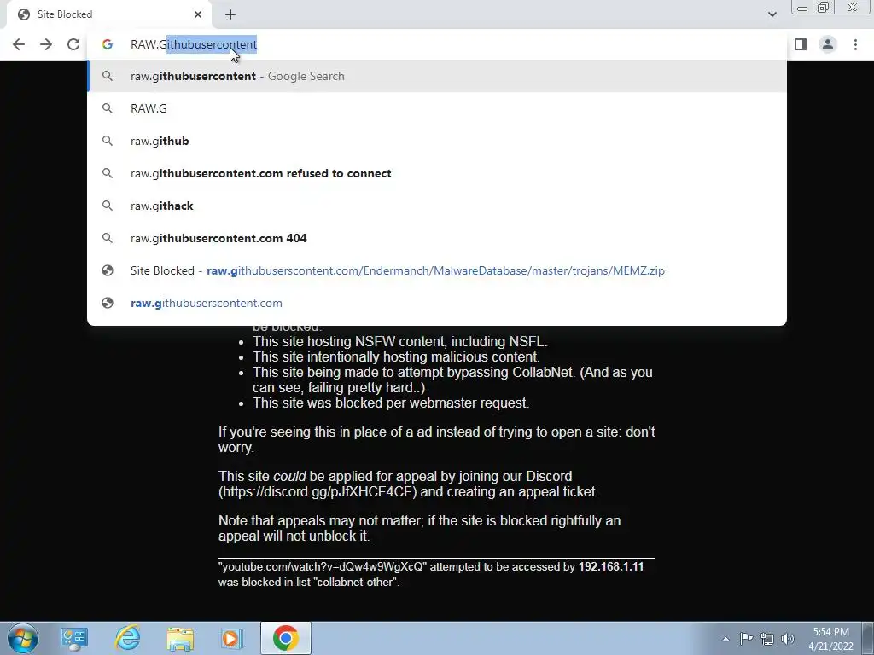Toggle the Chrome side panel

coord(801,44)
